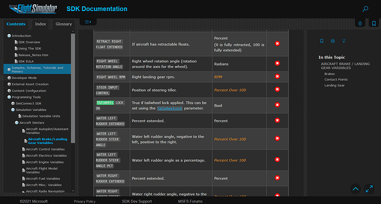This screenshot has height=204, width=381.
Task: Switch to the Glossary tab
Action: [64, 24]
